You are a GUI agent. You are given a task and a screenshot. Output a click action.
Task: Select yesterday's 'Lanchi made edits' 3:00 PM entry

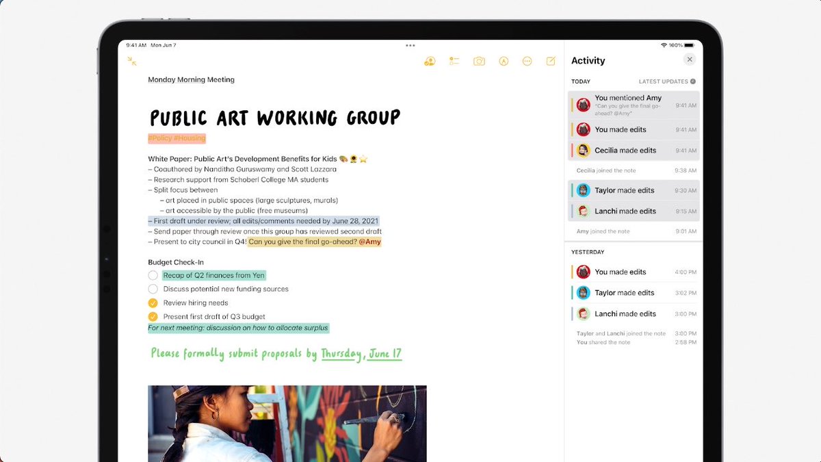[634, 313]
